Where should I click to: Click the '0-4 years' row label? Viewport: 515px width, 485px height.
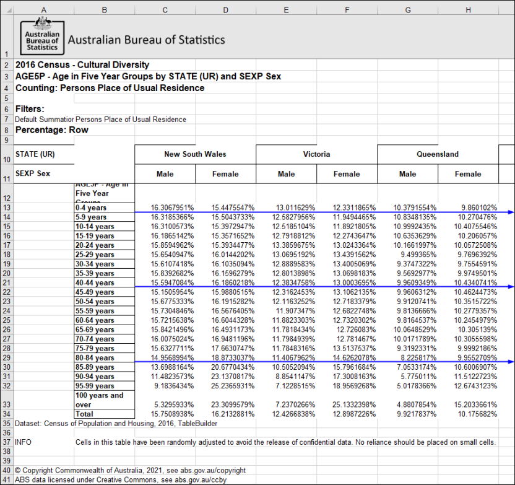[x=105, y=208]
